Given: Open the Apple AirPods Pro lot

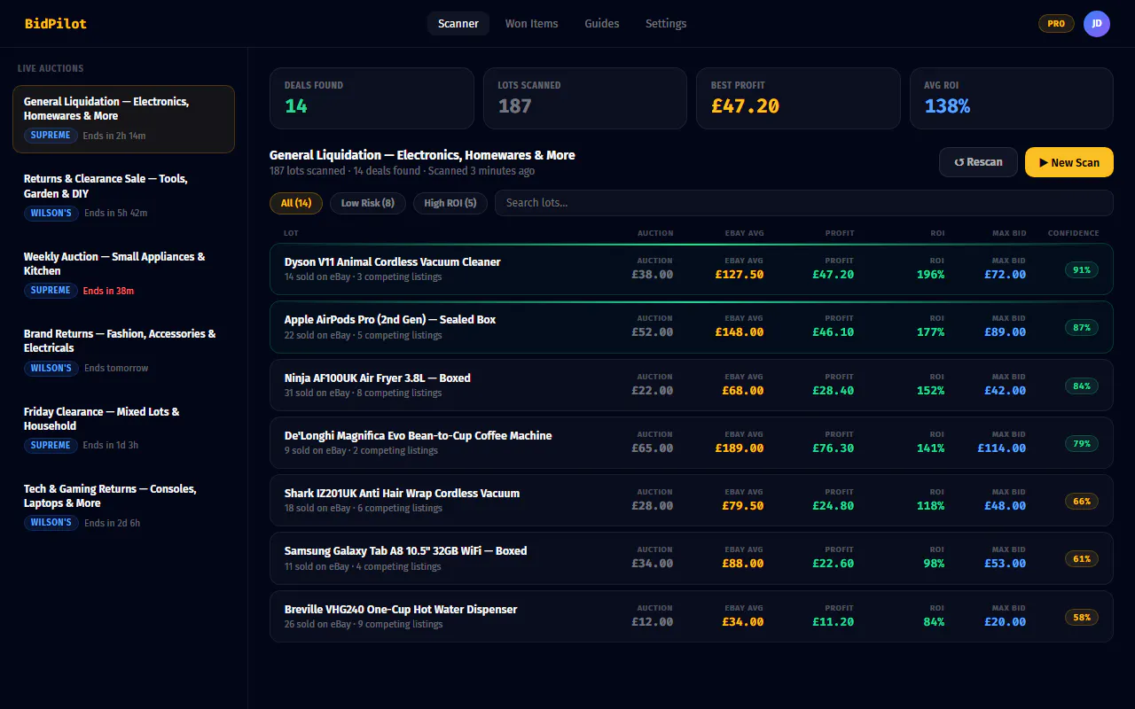Looking at the screenshot, I should pos(692,327).
